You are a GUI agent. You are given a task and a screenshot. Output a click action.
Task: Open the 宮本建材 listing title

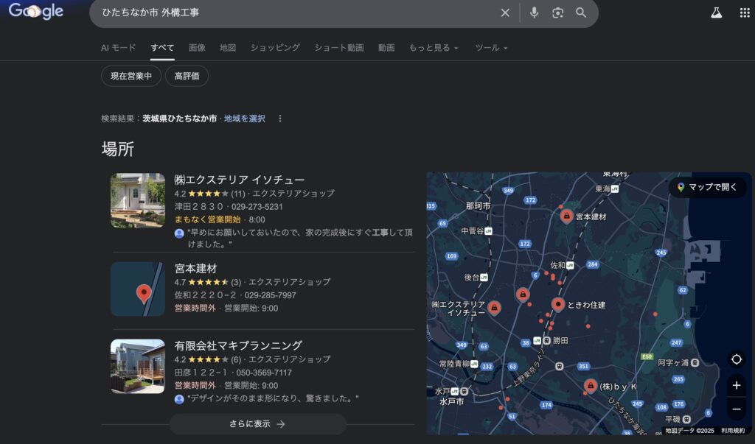(195, 269)
